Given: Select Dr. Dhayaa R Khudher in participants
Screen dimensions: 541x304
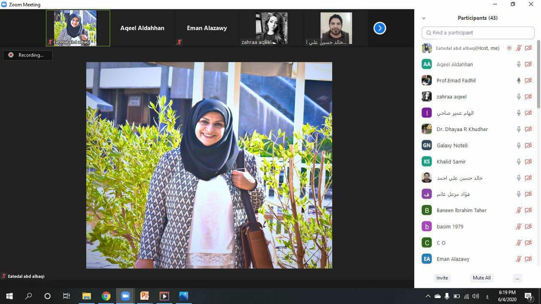Looking at the screenshot, I should [x=462, y=129].
